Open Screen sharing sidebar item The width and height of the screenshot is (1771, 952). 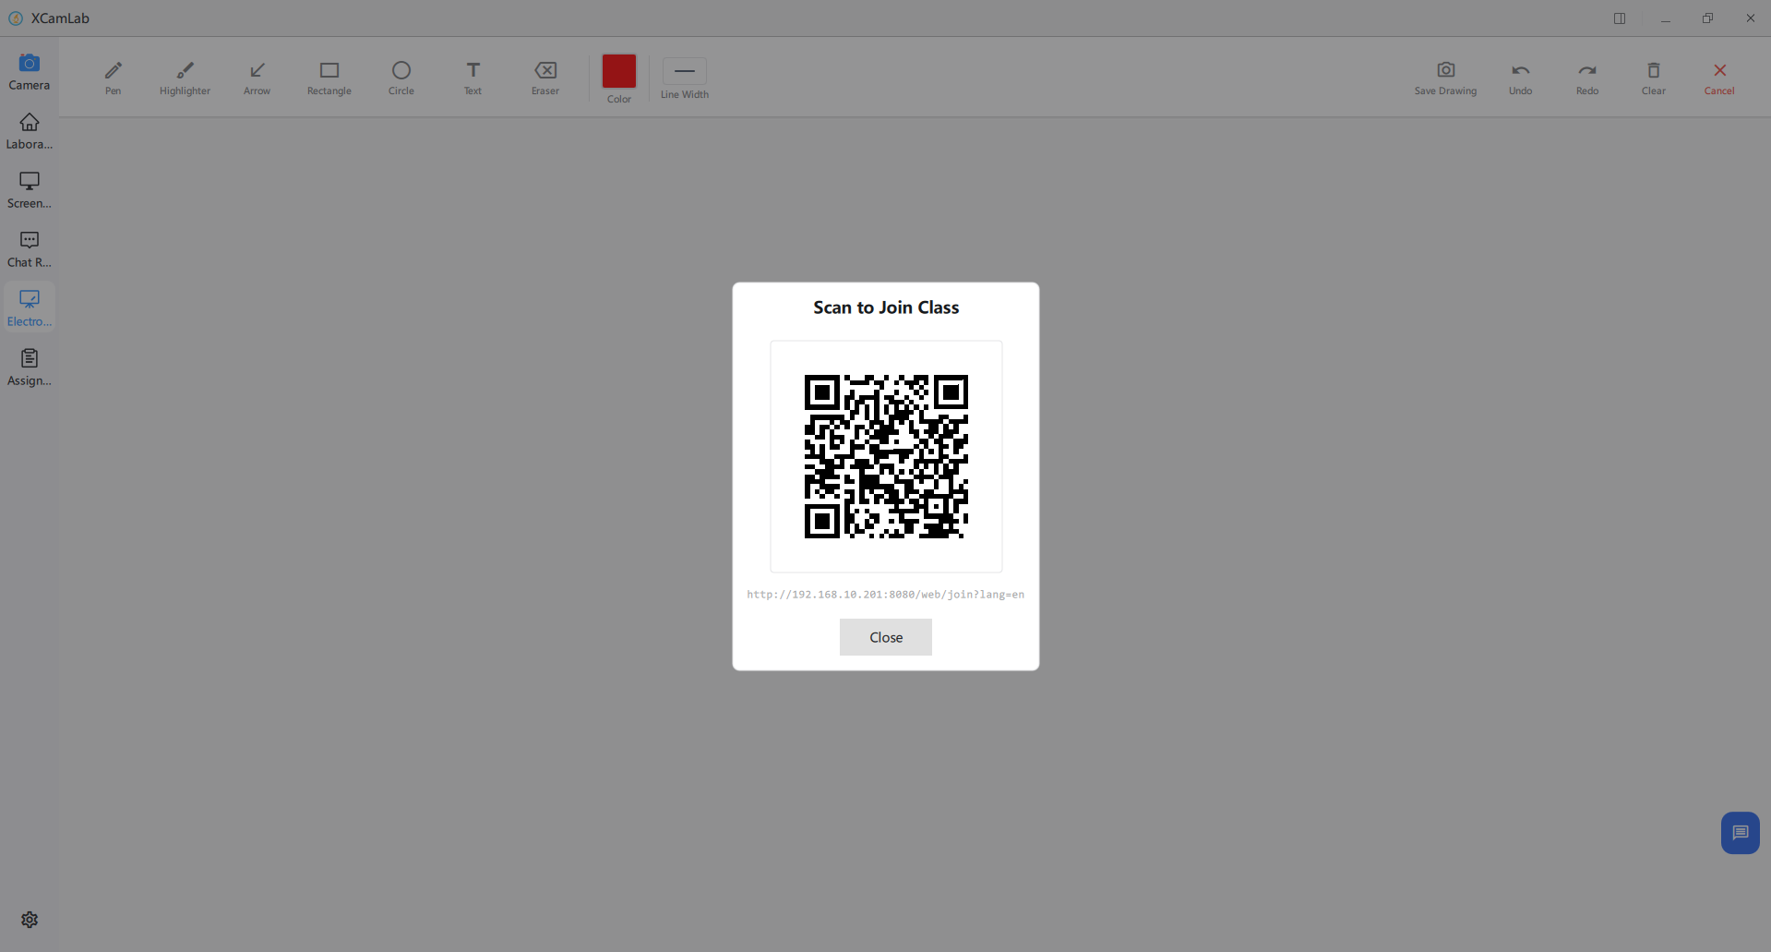(x=30, y=189)
